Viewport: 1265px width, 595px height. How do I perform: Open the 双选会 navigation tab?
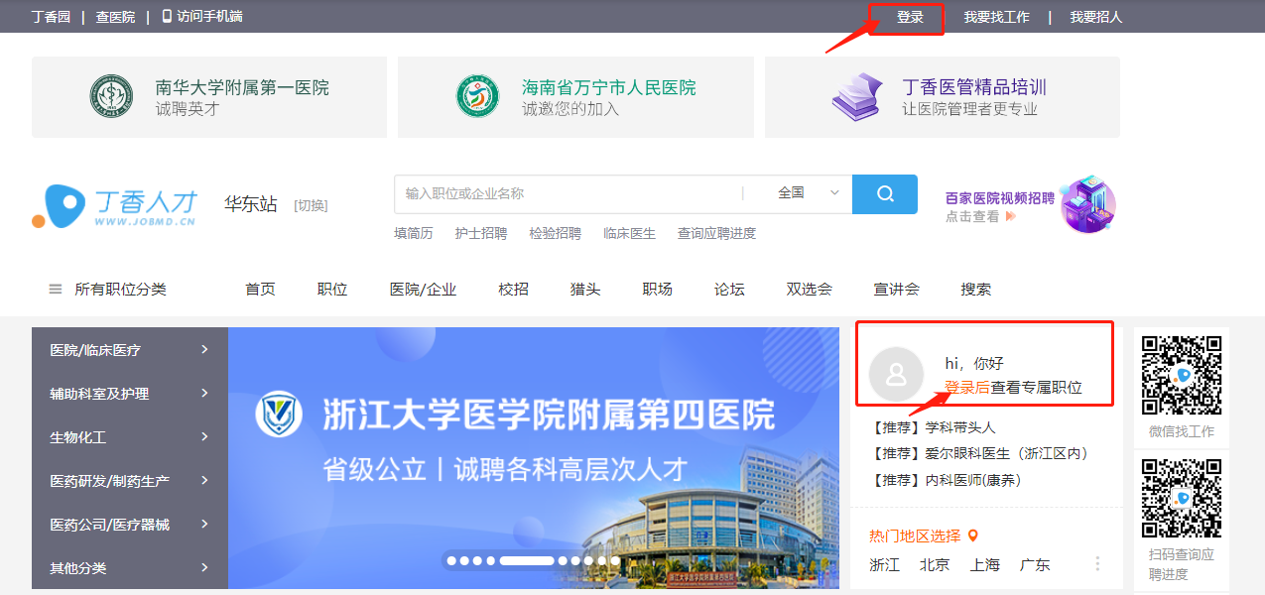[x=810, y=290]
